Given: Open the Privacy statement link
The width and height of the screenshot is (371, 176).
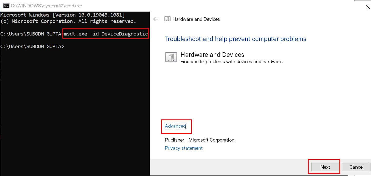Looking at the screenshot, I should [184, 148].
